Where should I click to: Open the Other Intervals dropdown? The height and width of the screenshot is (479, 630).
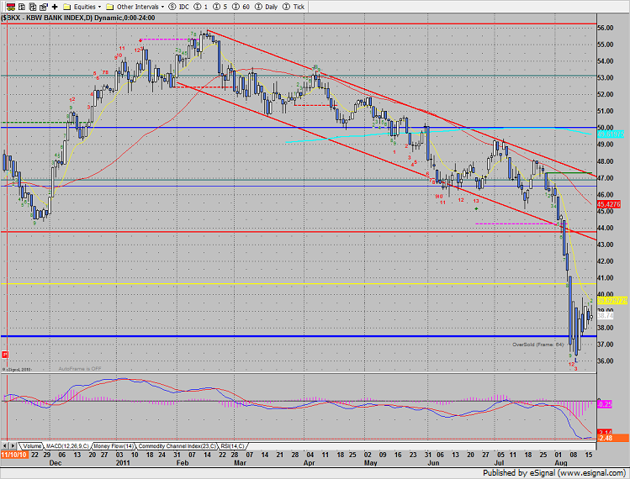pos(135,7)
